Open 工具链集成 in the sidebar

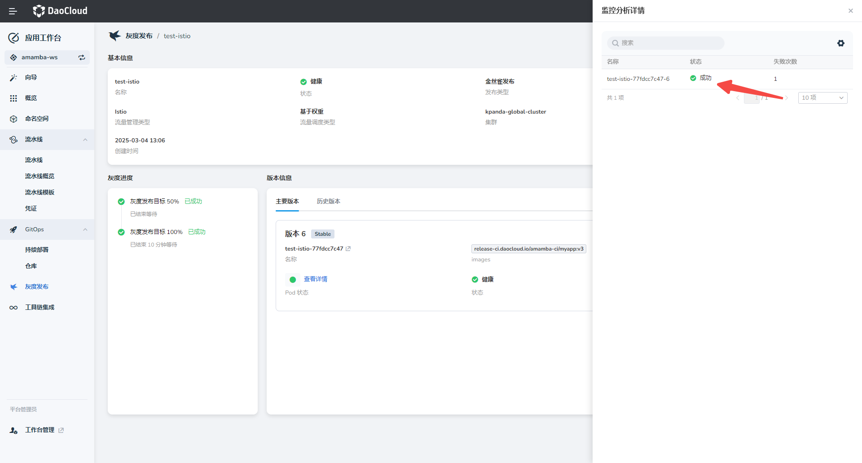40,308
